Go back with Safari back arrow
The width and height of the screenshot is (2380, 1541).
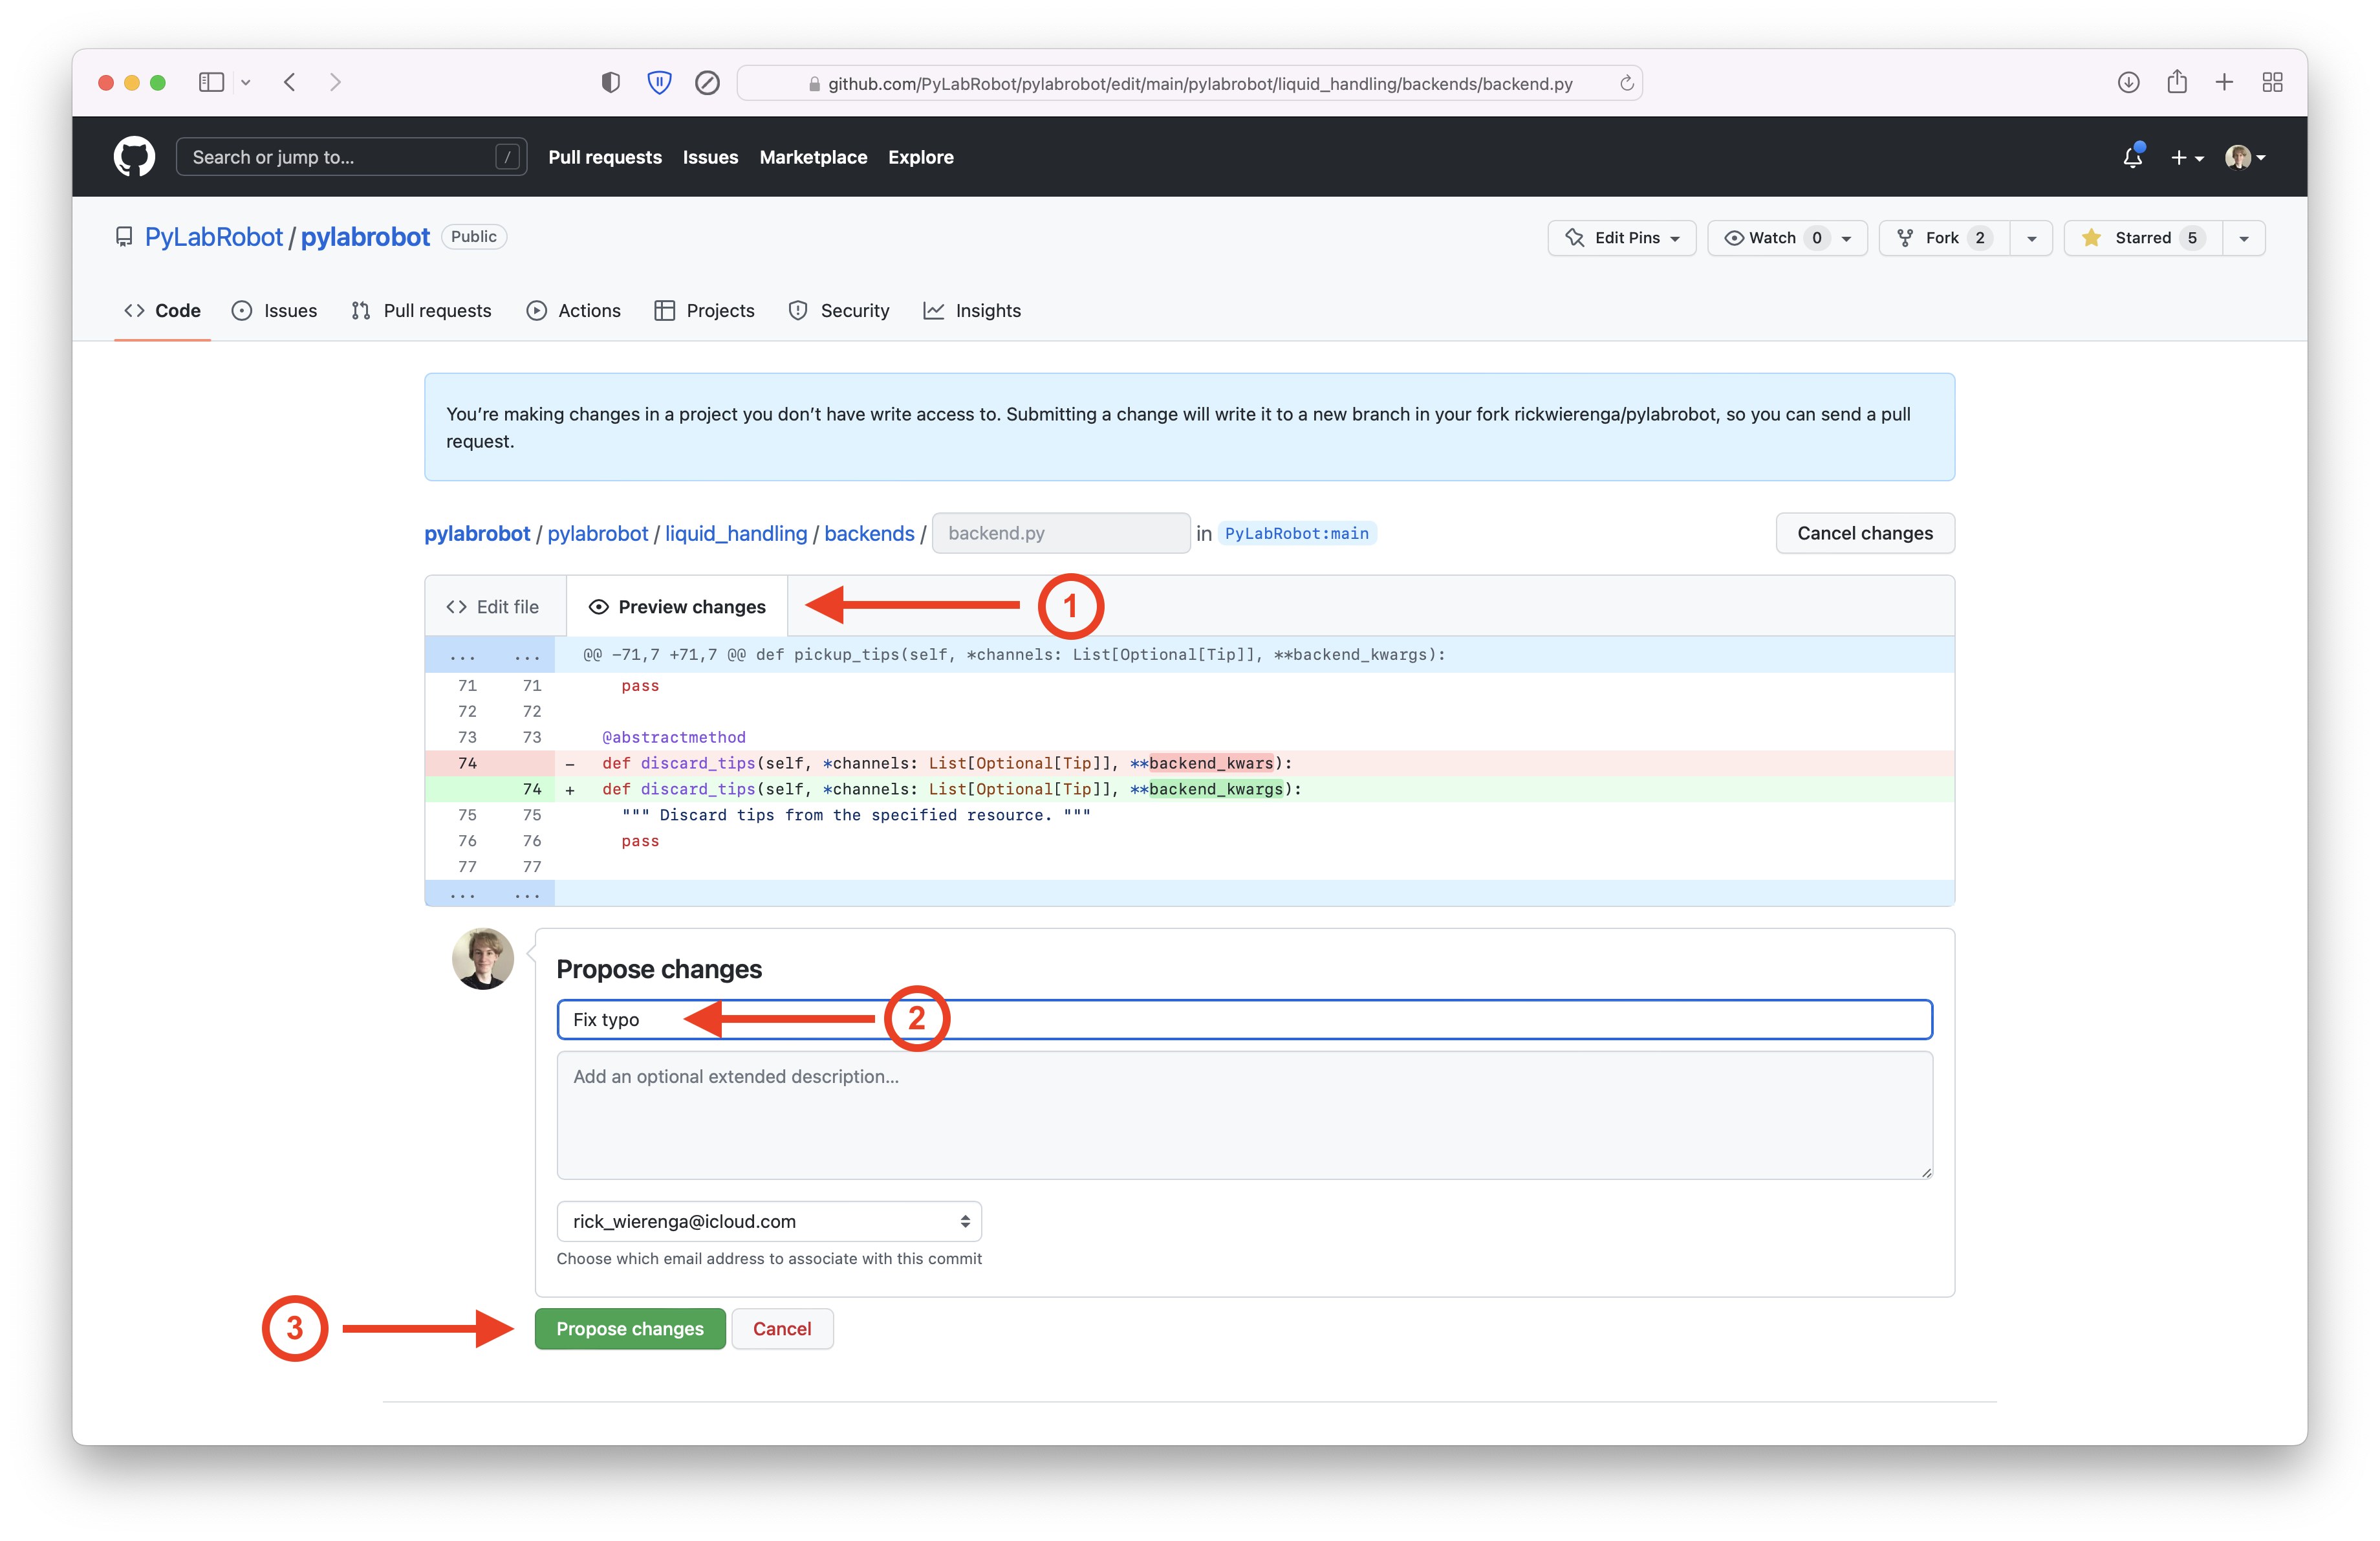290,82
